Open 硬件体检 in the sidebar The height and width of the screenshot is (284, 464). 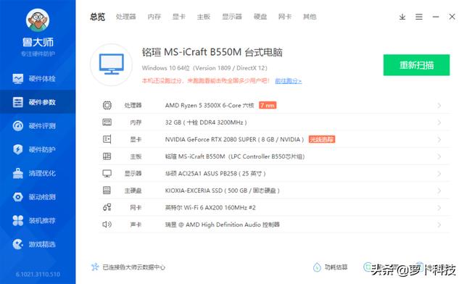pos(38,79)
